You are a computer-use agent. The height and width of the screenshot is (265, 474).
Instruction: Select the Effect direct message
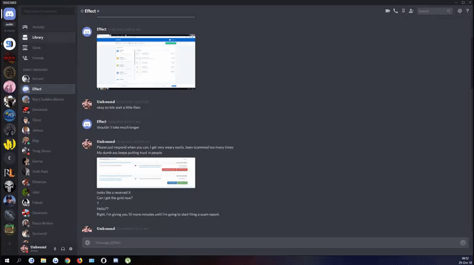click(x=48, y=89)
